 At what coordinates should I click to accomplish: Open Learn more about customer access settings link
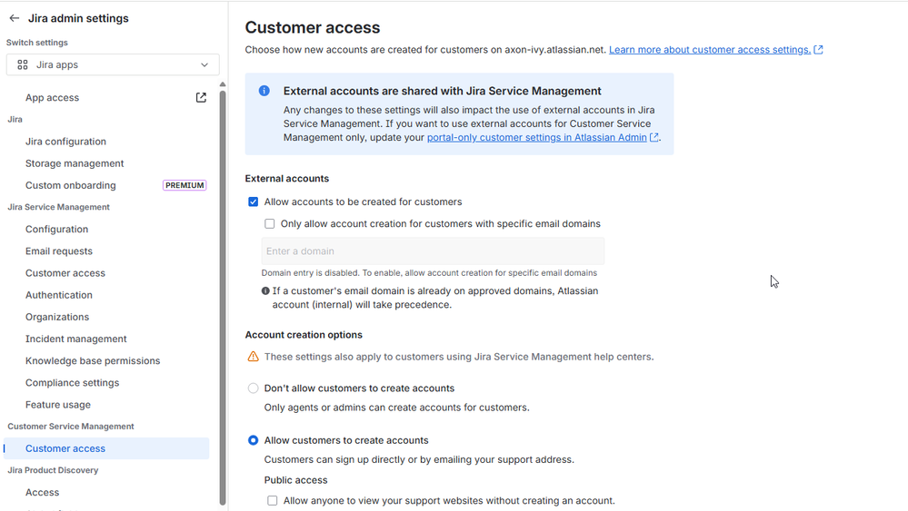710,50
